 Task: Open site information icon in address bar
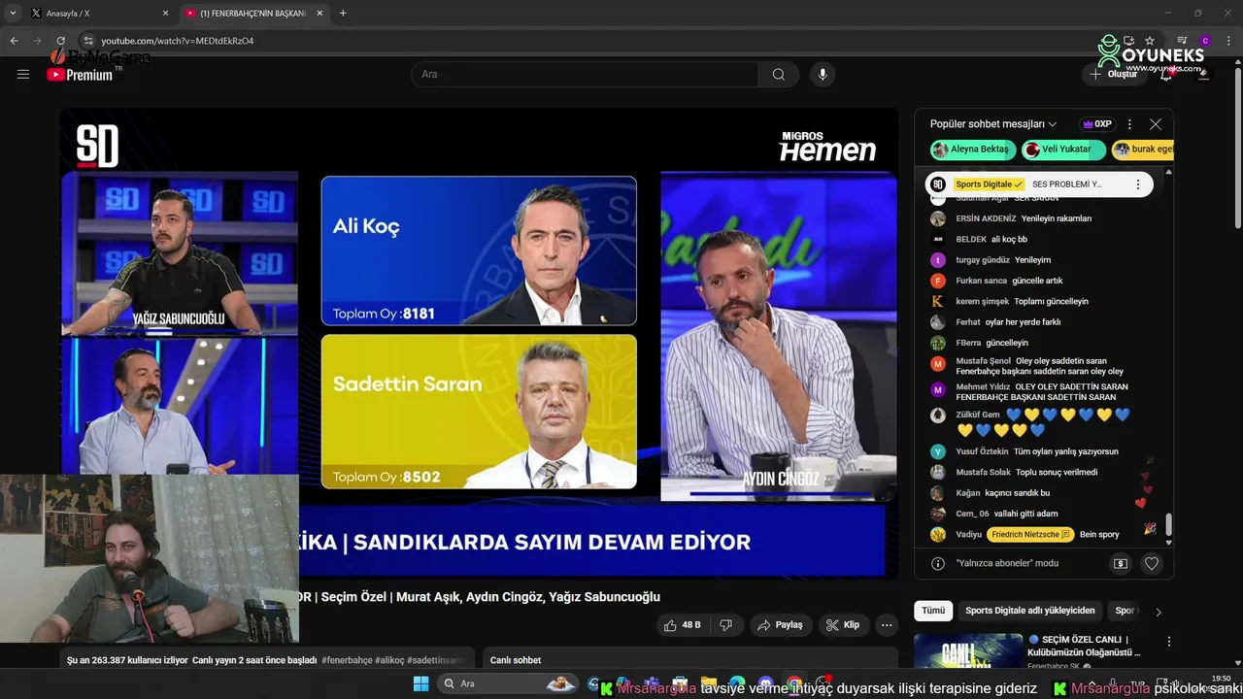(88, 41)
